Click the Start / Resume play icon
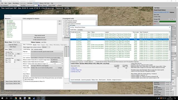Image resolution: width=178 pixels, height=100 pixels. (x=39, y=6)
